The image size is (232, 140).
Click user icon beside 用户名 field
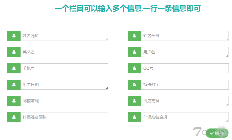134,52
